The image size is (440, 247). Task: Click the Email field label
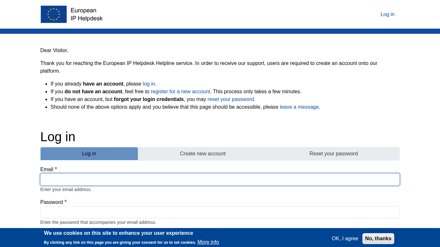tap(47, 169)
